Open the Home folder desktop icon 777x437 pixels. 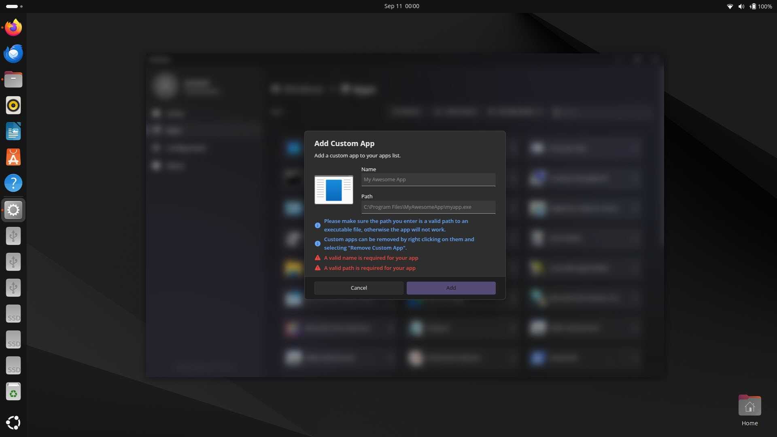point(749,410)
